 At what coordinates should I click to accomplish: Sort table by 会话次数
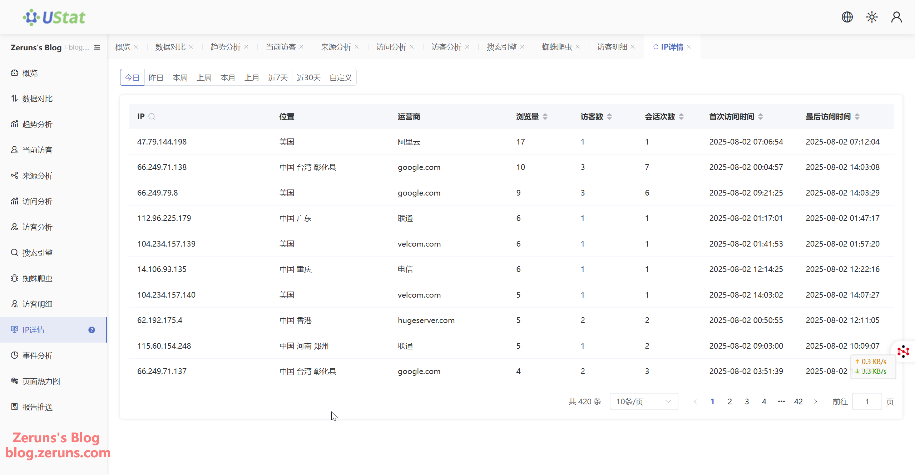pos(681,117)
